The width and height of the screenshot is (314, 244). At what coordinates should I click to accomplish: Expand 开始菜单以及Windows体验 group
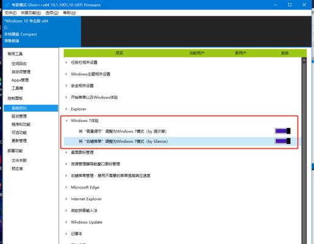66,97
